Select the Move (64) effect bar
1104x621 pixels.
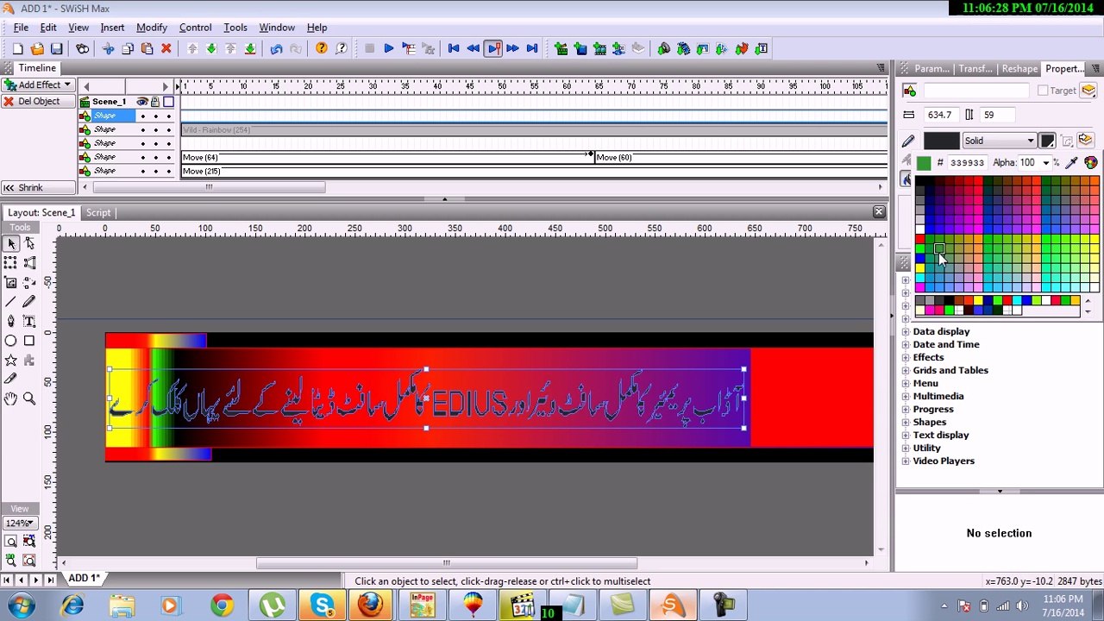(x=386, y=157)
